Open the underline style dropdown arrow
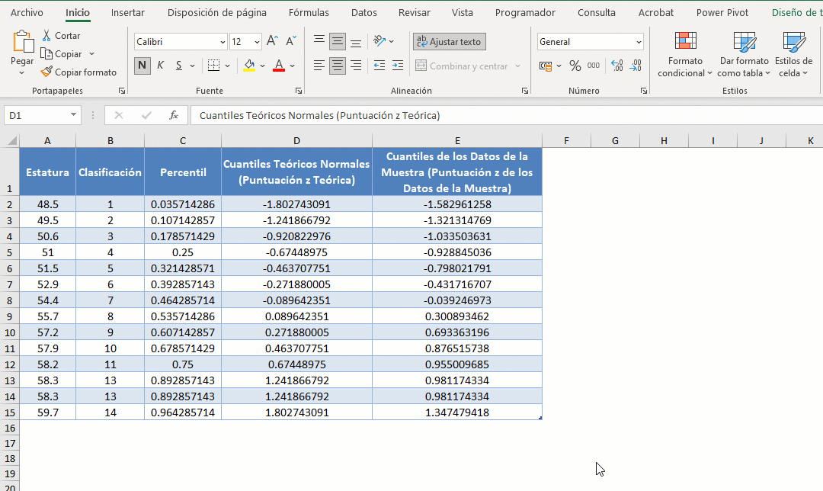823x491 pixels. [x=192, y=66]
